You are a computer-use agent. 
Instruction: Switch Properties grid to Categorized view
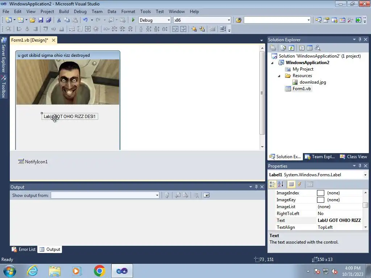[272, 184]
